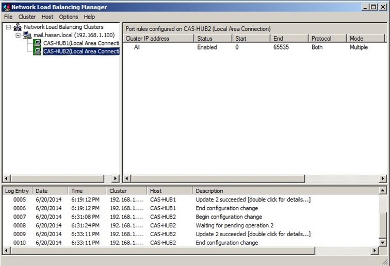Click the CAS-HUB1 host icon
390x266 pixels.
tap(37, 43)
